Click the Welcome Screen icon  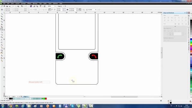coord(45,6)
